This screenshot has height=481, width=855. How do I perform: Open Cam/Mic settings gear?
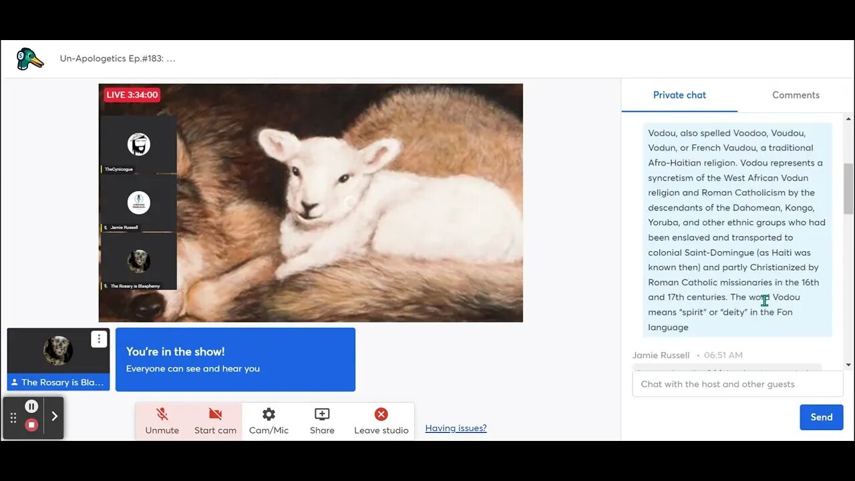coord(269,422)
